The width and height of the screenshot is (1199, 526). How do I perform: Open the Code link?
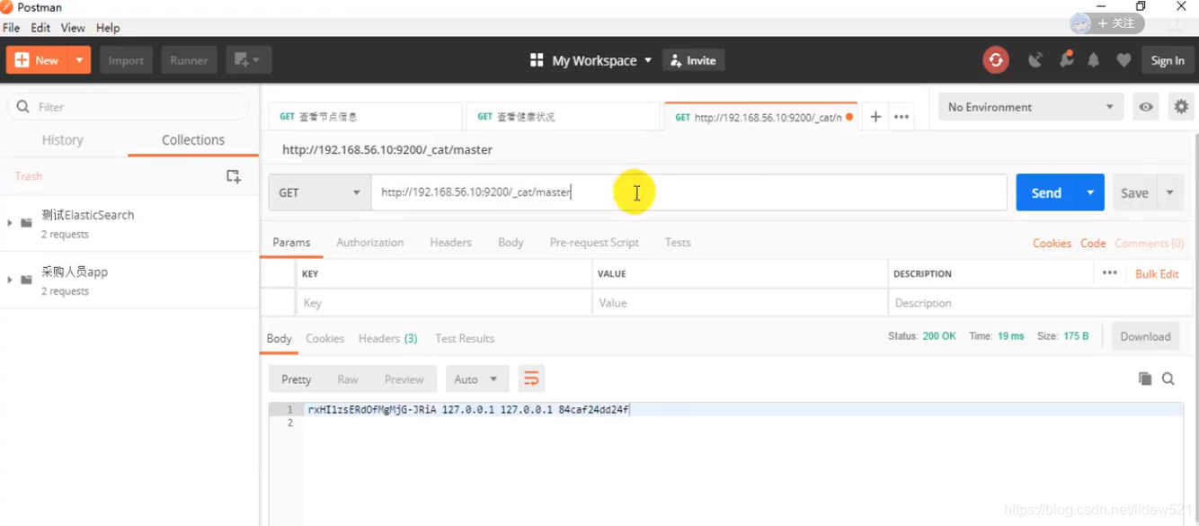click(1093, 244)
